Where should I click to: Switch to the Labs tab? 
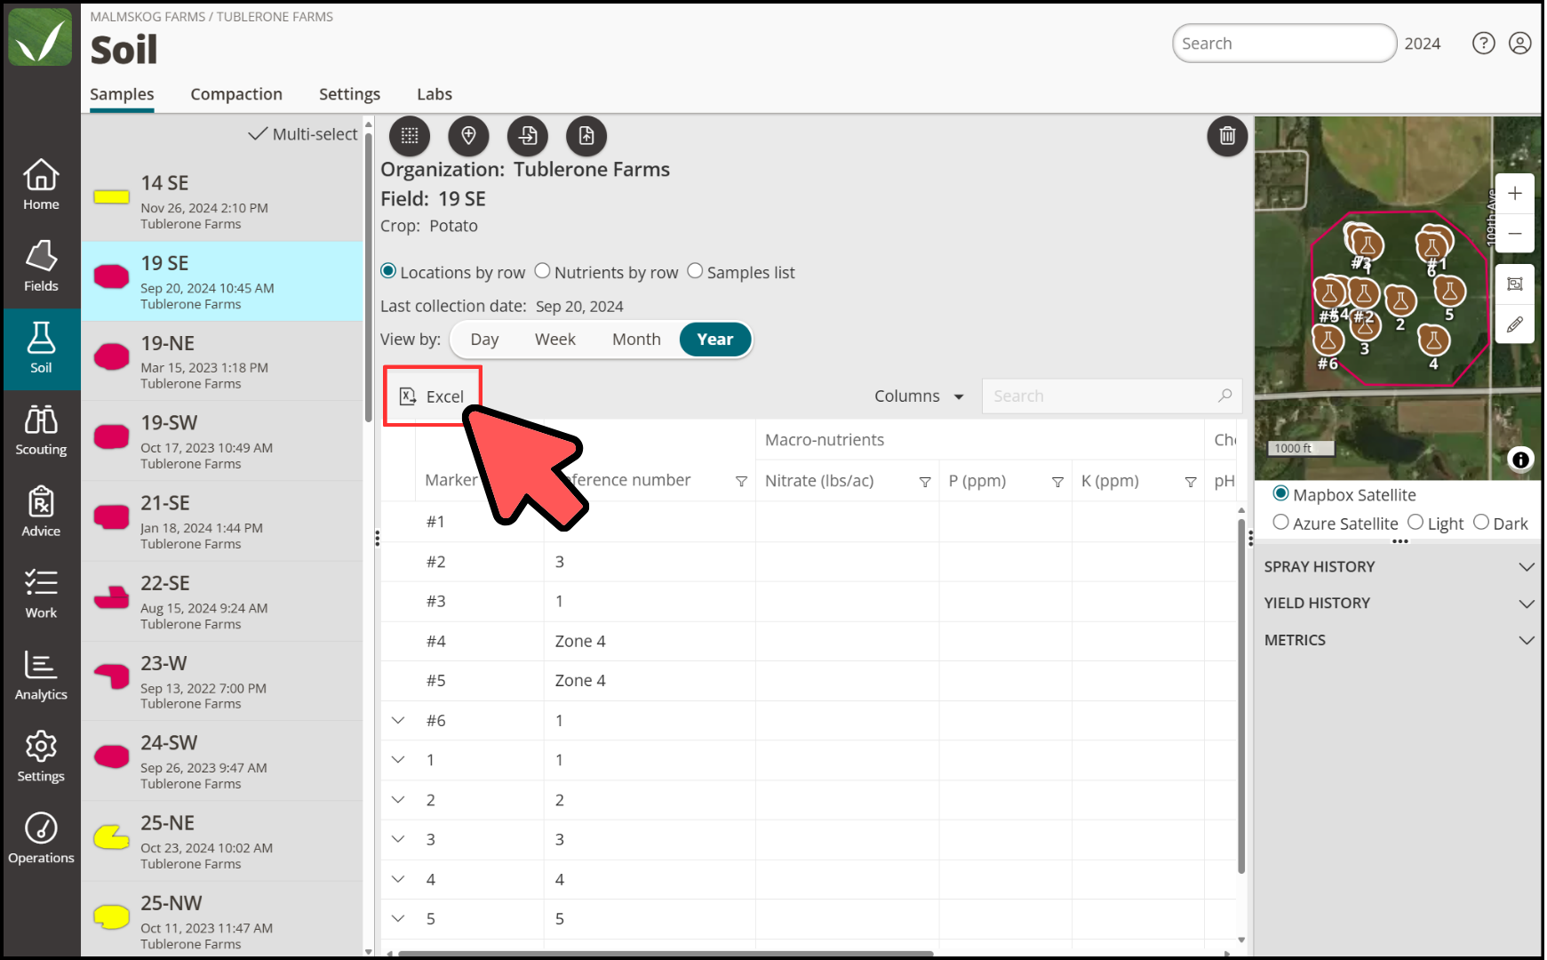435,94
